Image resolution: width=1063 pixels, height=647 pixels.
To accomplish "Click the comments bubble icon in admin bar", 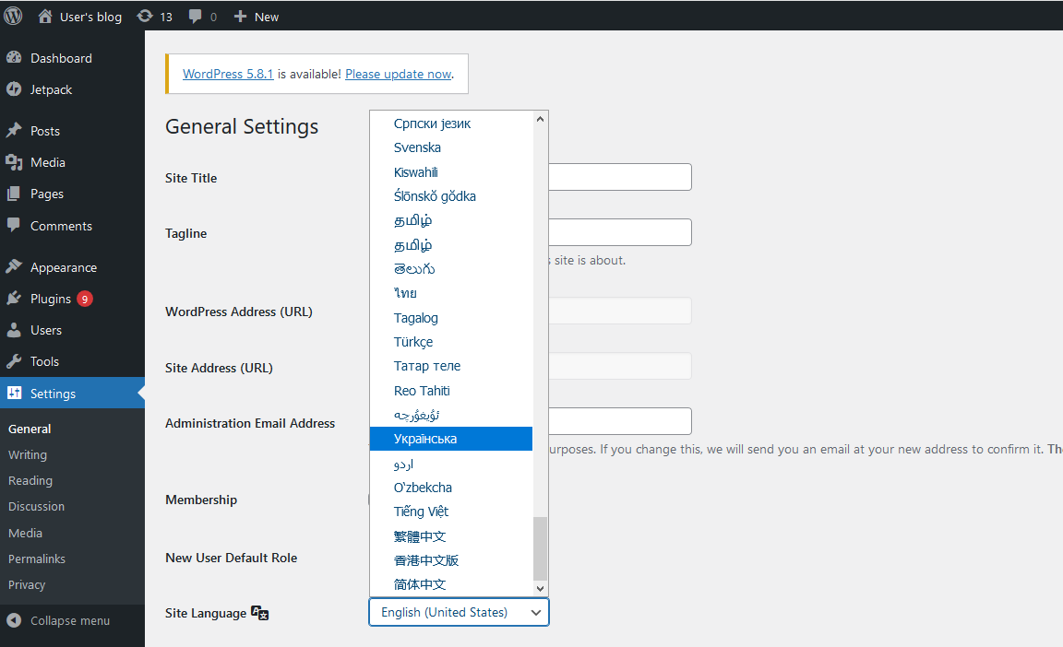I will point(196,17).
